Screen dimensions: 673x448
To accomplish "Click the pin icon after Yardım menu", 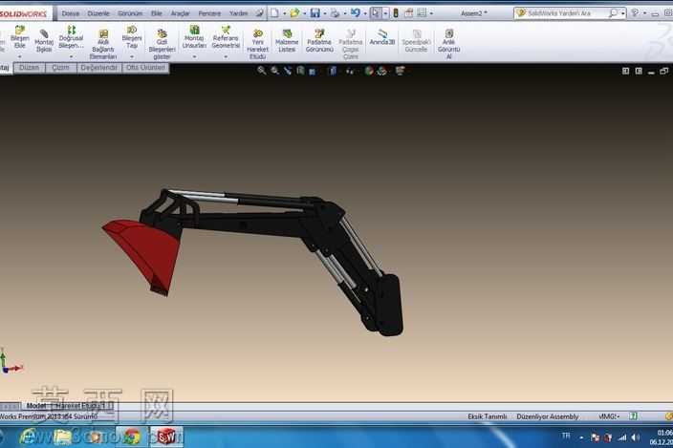I will point(259,13).
